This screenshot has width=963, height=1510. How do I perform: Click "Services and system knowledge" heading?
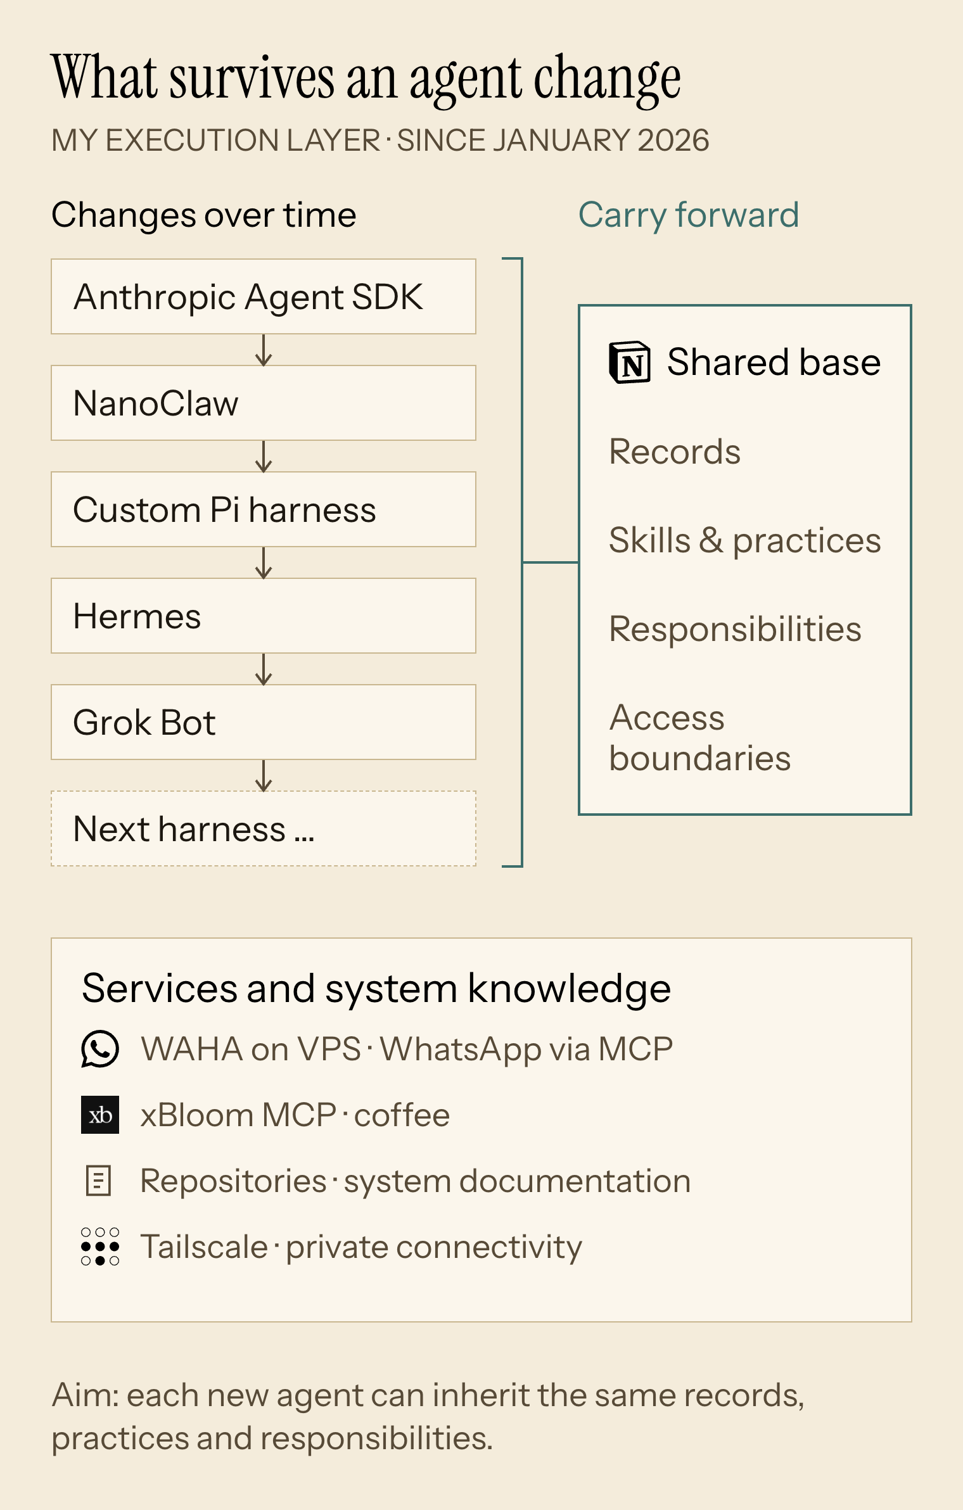376,989
